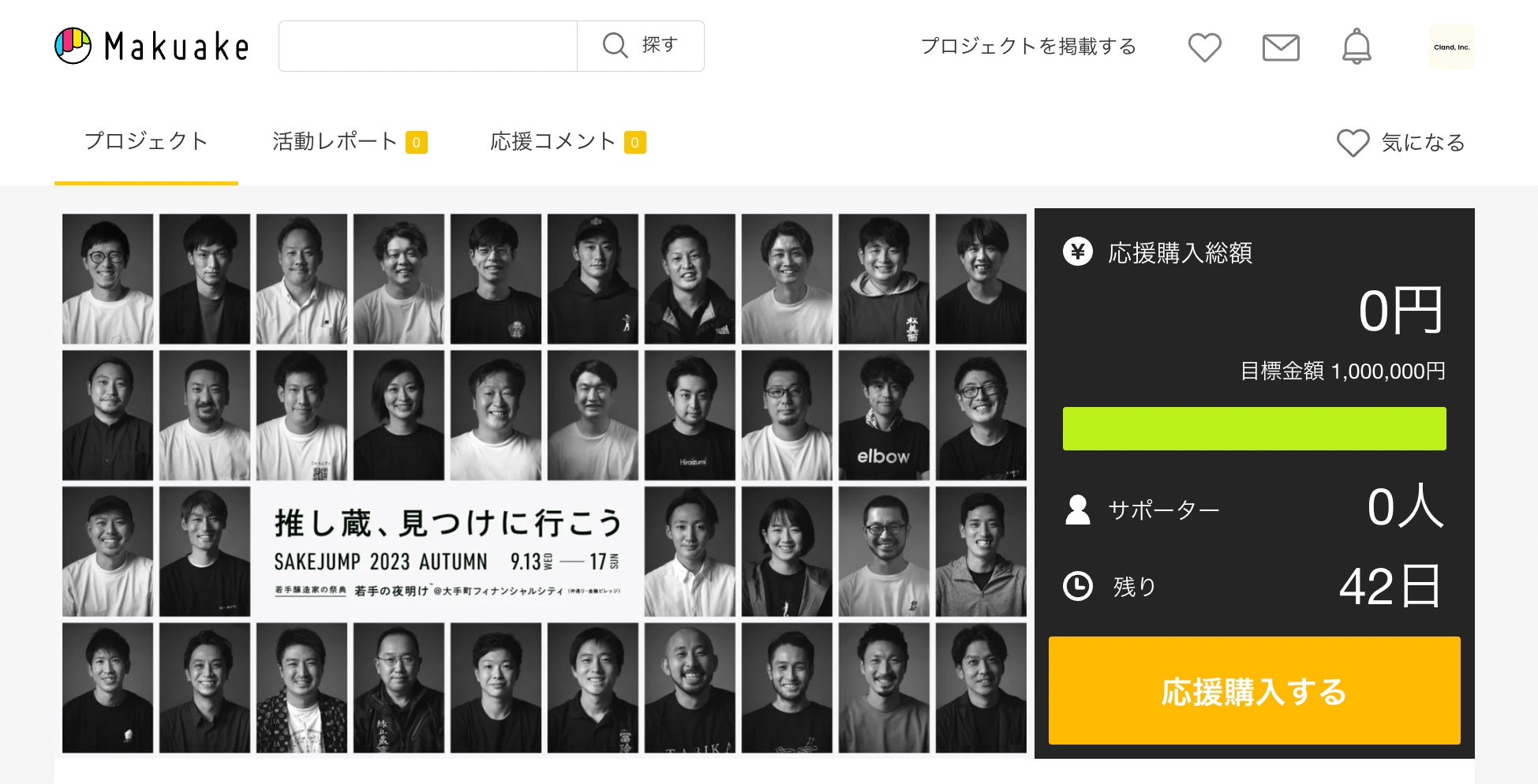Show notifications via bell icon

(x=1357, y=47)
